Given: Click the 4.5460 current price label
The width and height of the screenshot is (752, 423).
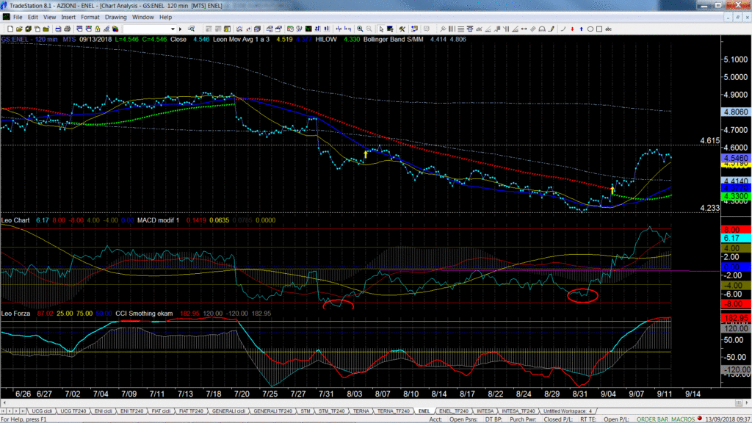Looking at the screenshot, I should 736,158.
